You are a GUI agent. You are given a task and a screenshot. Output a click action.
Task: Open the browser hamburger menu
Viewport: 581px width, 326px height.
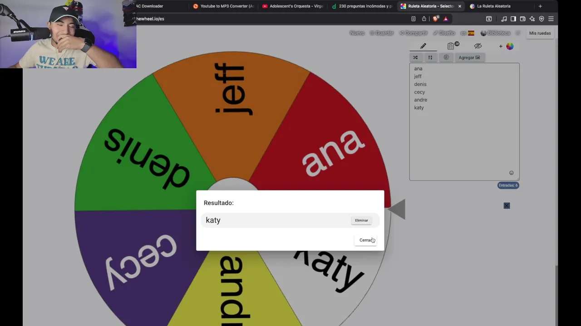coord(551,19)
